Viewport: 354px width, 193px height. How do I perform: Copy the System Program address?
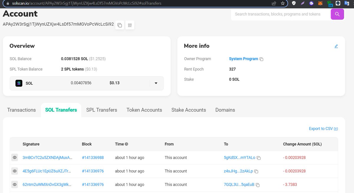coord(261,59)
